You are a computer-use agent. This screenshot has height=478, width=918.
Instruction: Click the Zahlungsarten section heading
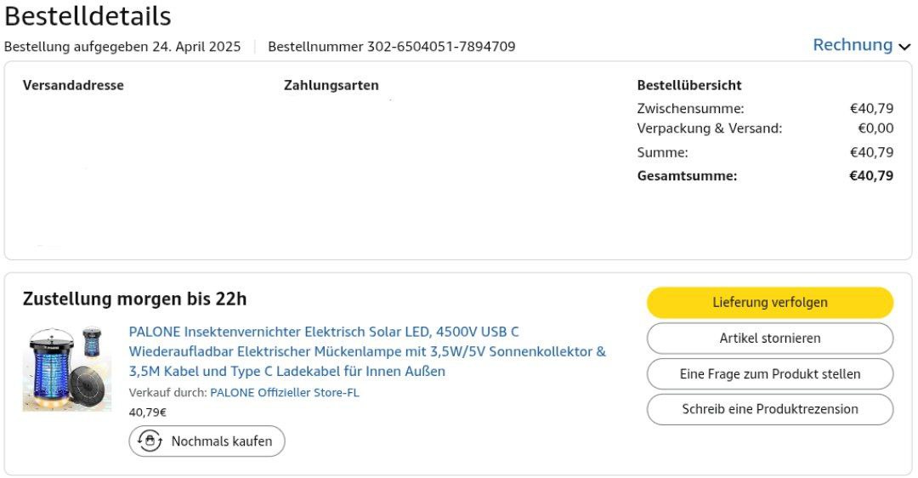click(331, 85)
